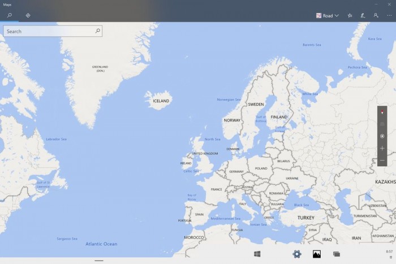Click the Norwegian Sea label
This screenshot has width=396, height=264.
click(x=229, y=99)
